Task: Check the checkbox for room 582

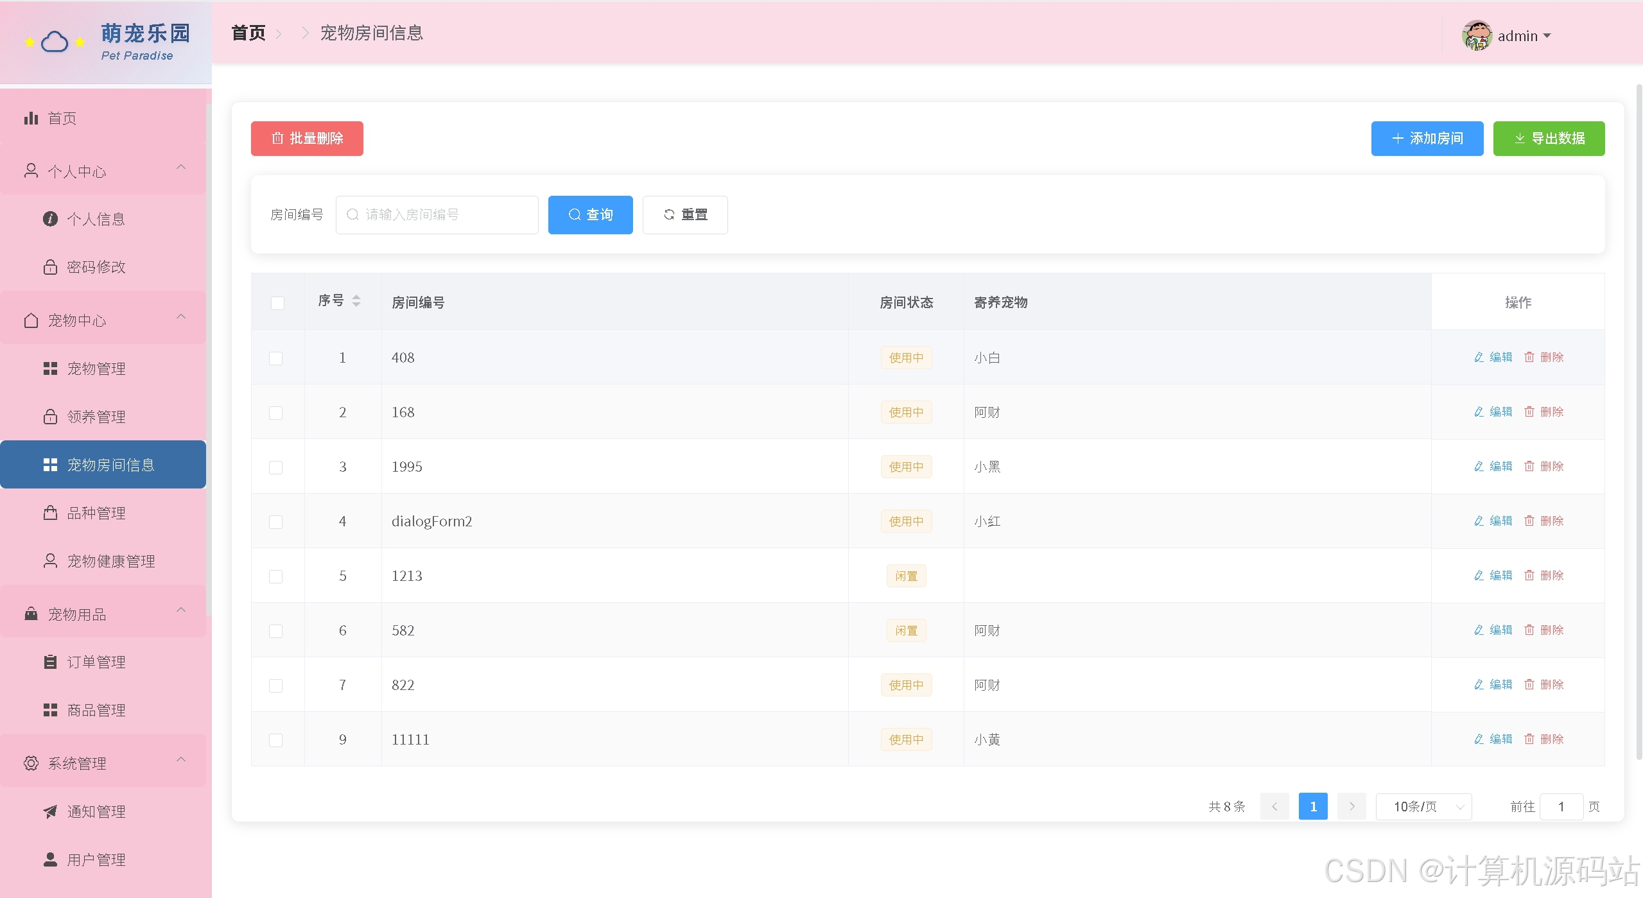Action: [x=275, y=631]
